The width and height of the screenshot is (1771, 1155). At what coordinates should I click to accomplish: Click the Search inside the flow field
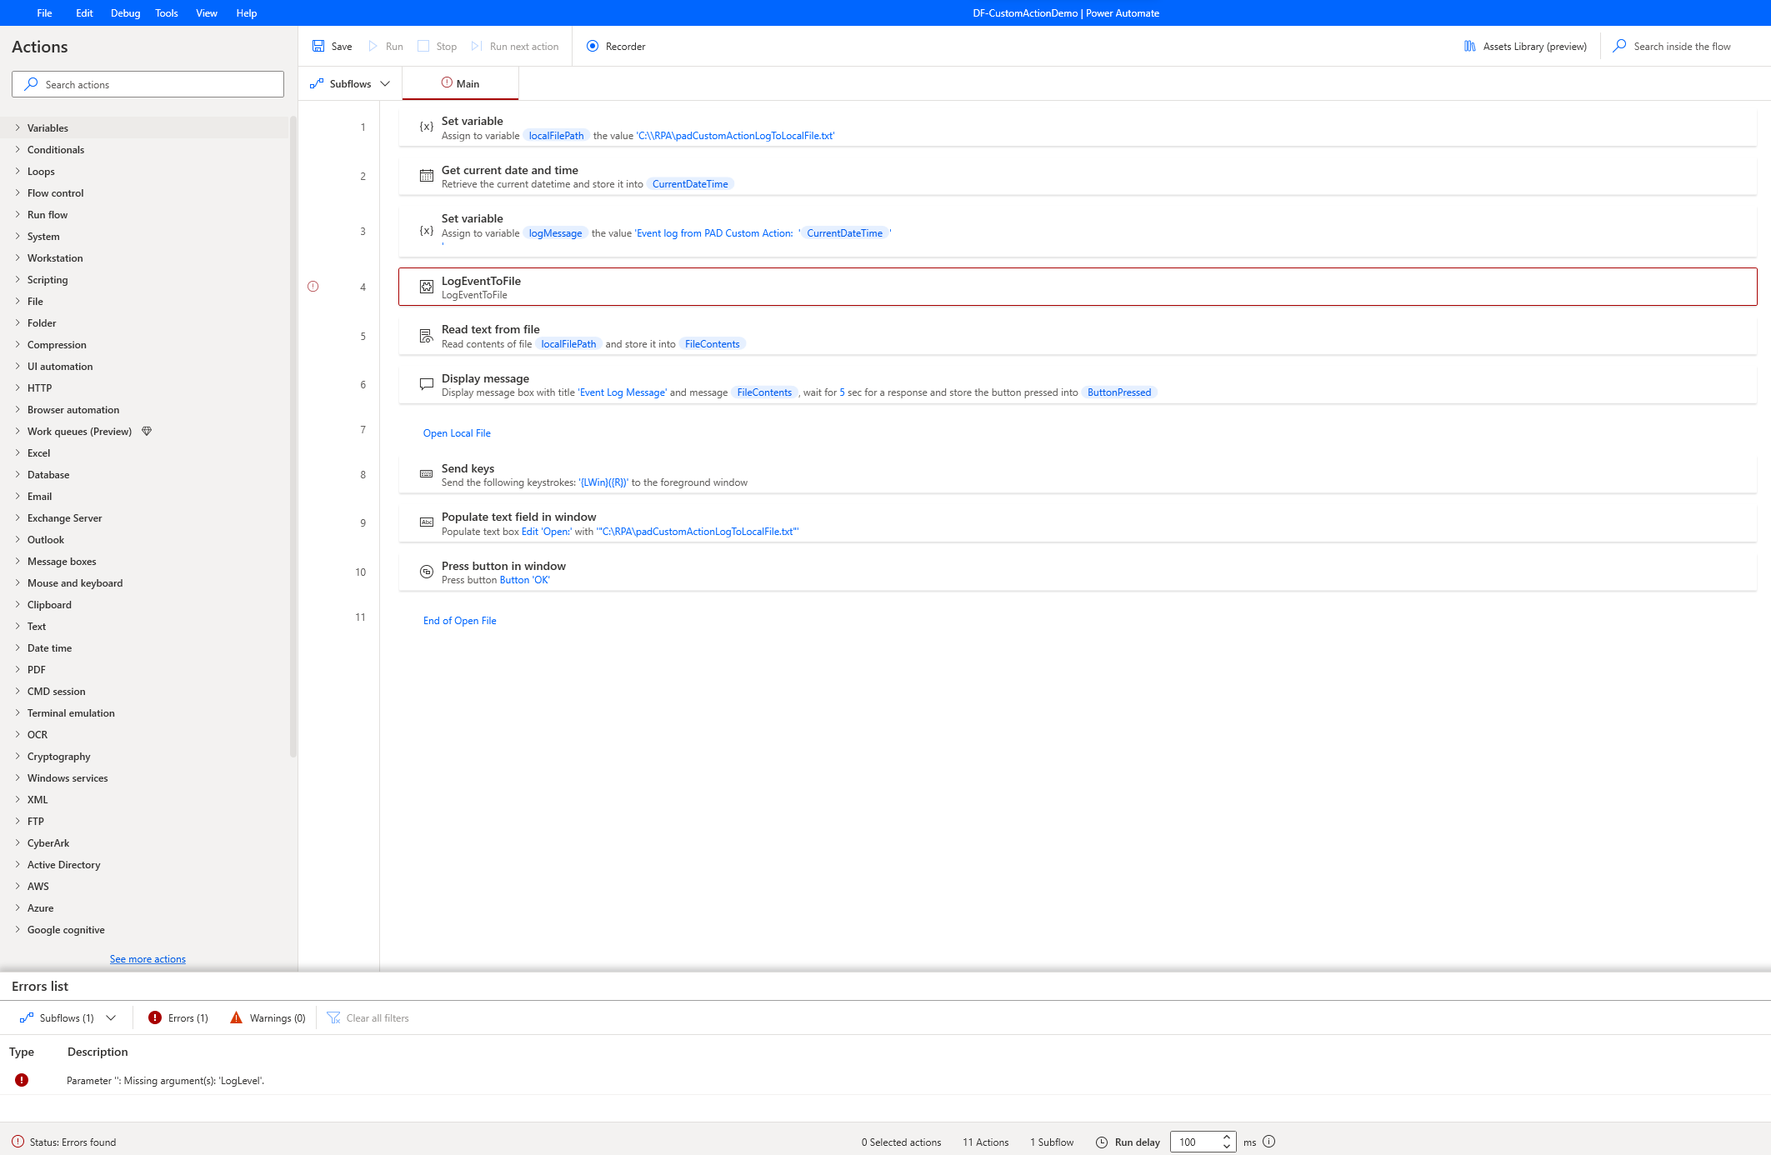click(x=1682, y=46)
